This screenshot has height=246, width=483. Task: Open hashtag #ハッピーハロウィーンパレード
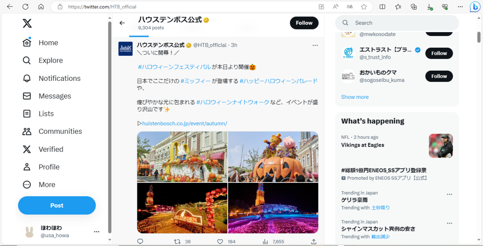pyautogui.click(x=279, y=81)
